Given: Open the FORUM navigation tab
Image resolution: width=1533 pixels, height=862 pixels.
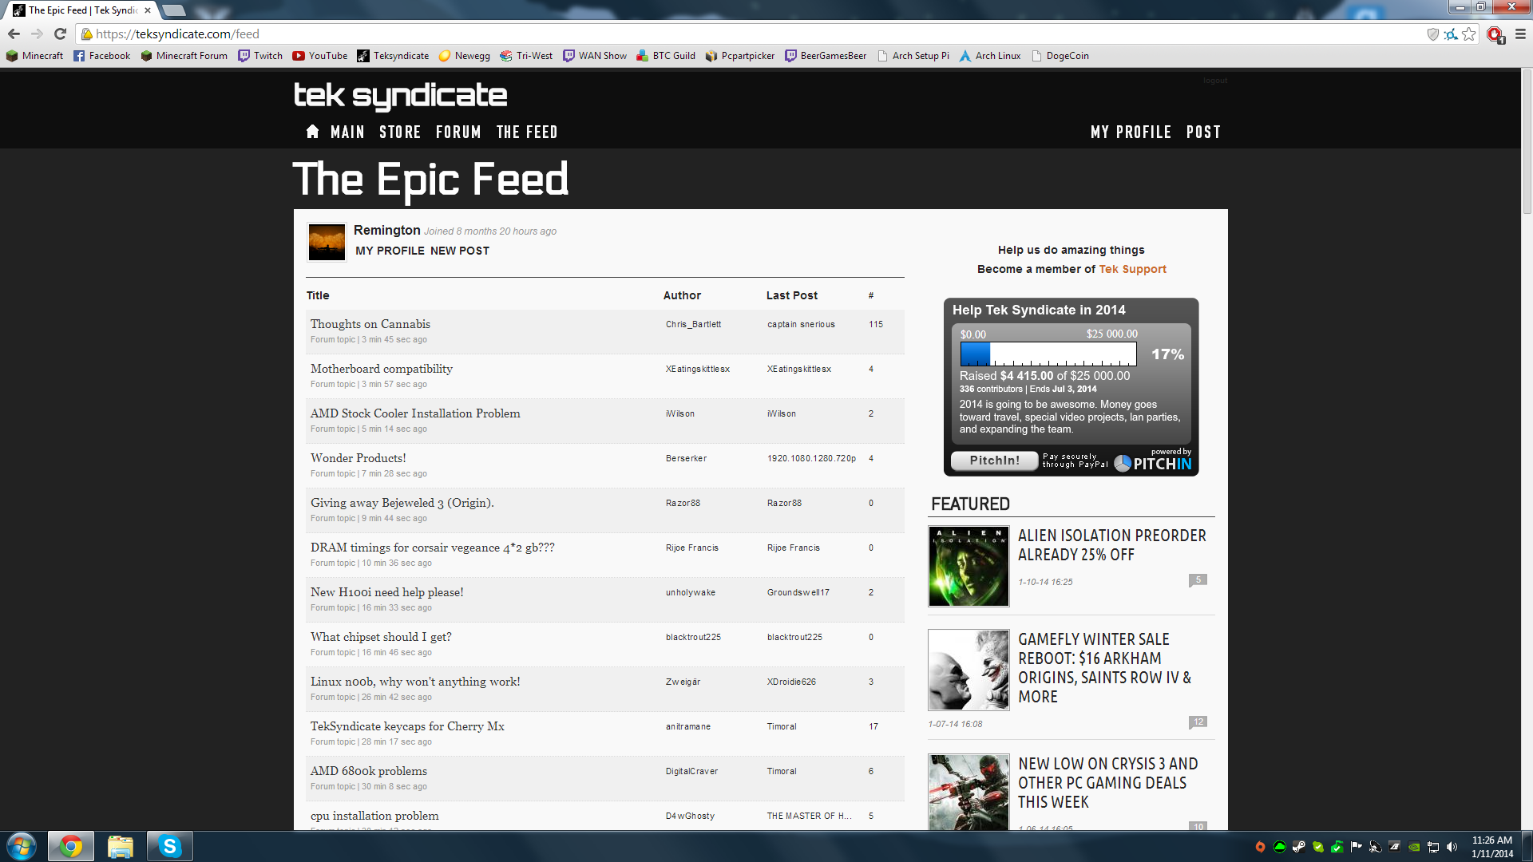Looking at the screenshot, I should pyautogui.click(x=458, y=132).
